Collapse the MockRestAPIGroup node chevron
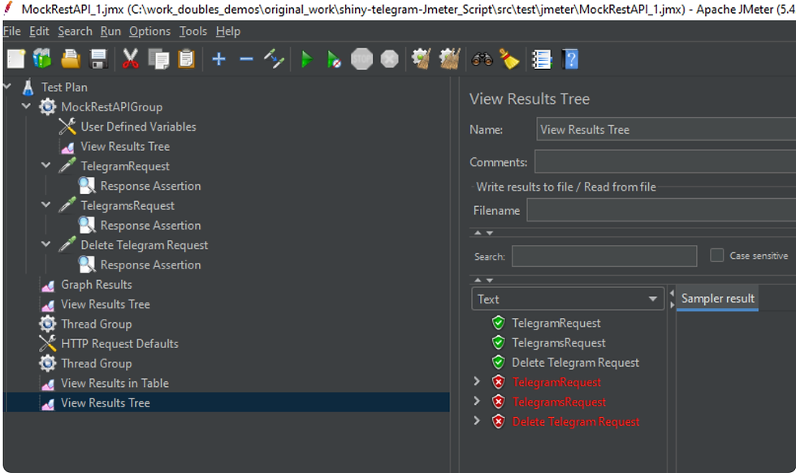 [x=26, y=106]
